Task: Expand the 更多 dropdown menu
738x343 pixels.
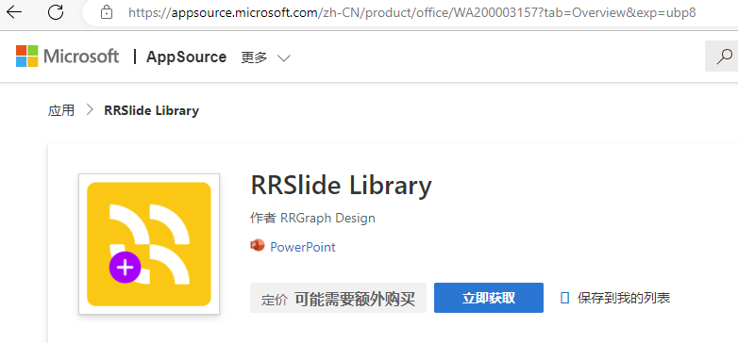Action: tap(265, 57)
